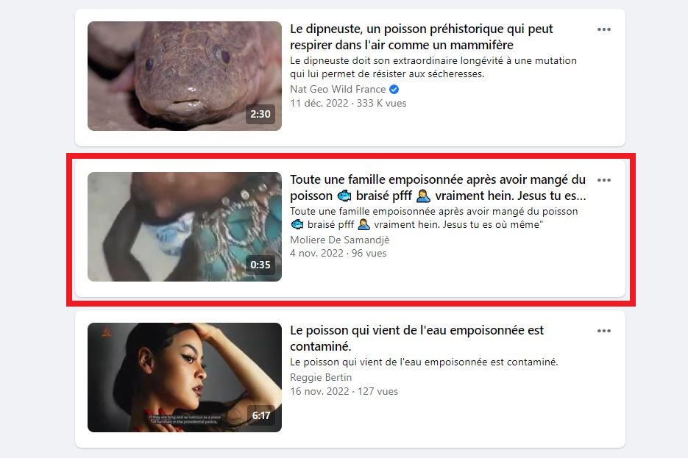Play the woman portrait video thumbnail
Screen dimensions: 688x458
(x=185, y=377)
